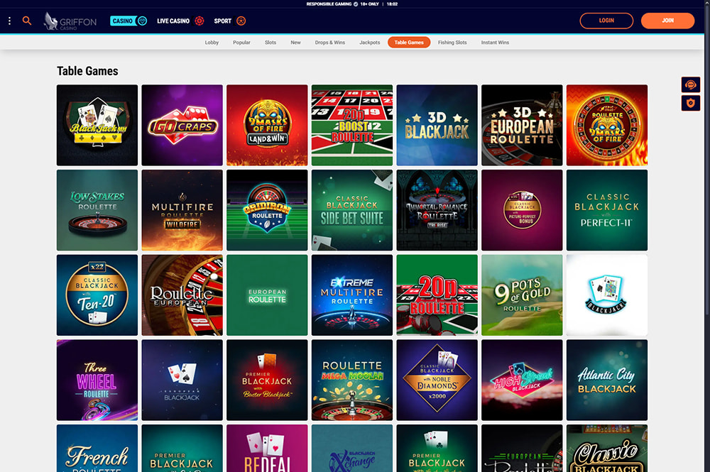Viewport: 710px width, 472px height.
Task: Switch to Live Casino section
Action: click(180, 21)
